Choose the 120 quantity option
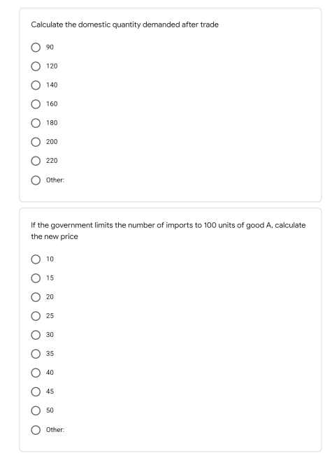The width and height of the screenshot is (332, 460). 36,66
